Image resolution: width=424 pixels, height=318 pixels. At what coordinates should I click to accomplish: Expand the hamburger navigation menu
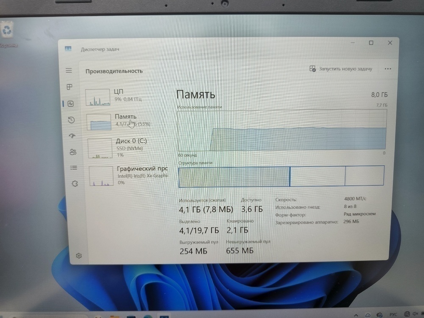(x=69, y=70)
